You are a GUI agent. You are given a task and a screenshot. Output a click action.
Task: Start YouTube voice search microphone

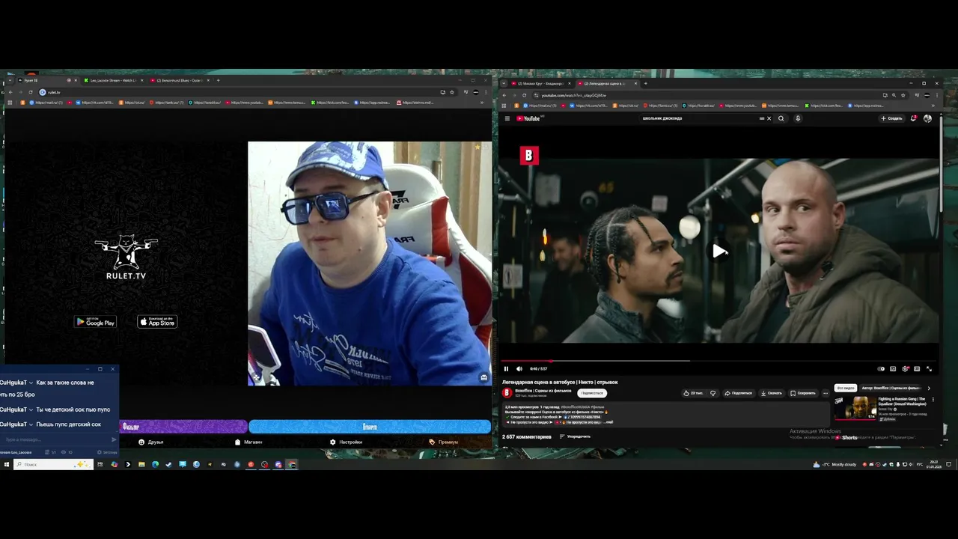pos(798,118)
